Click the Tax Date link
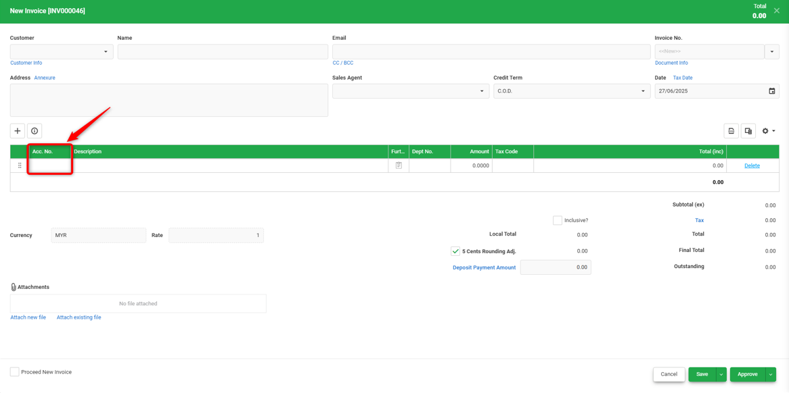 [683, 78]
